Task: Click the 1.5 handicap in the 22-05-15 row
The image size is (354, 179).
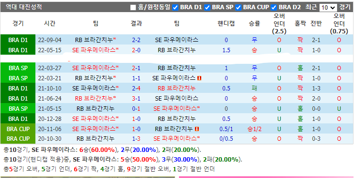Action: pos(226,50)
